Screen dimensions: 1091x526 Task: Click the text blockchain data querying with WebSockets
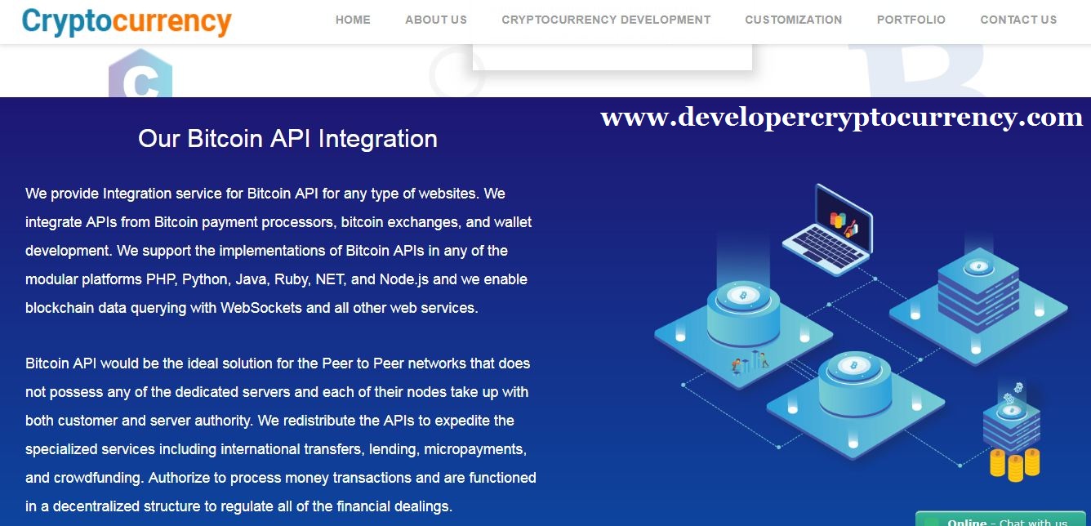[252, 308]
